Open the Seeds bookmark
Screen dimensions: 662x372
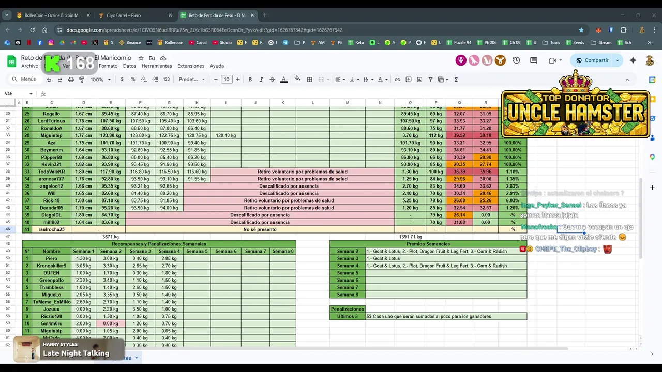575,43
